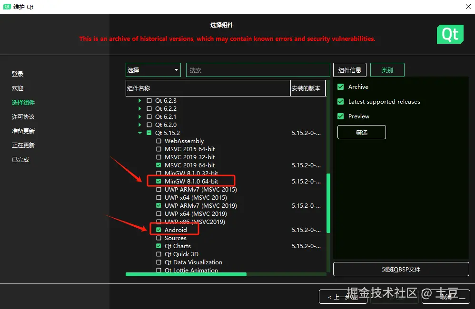This screenshot has width=475, height=309.
Task: Click the Android row version 5.15.2-0 text
Action: [306, 230]
